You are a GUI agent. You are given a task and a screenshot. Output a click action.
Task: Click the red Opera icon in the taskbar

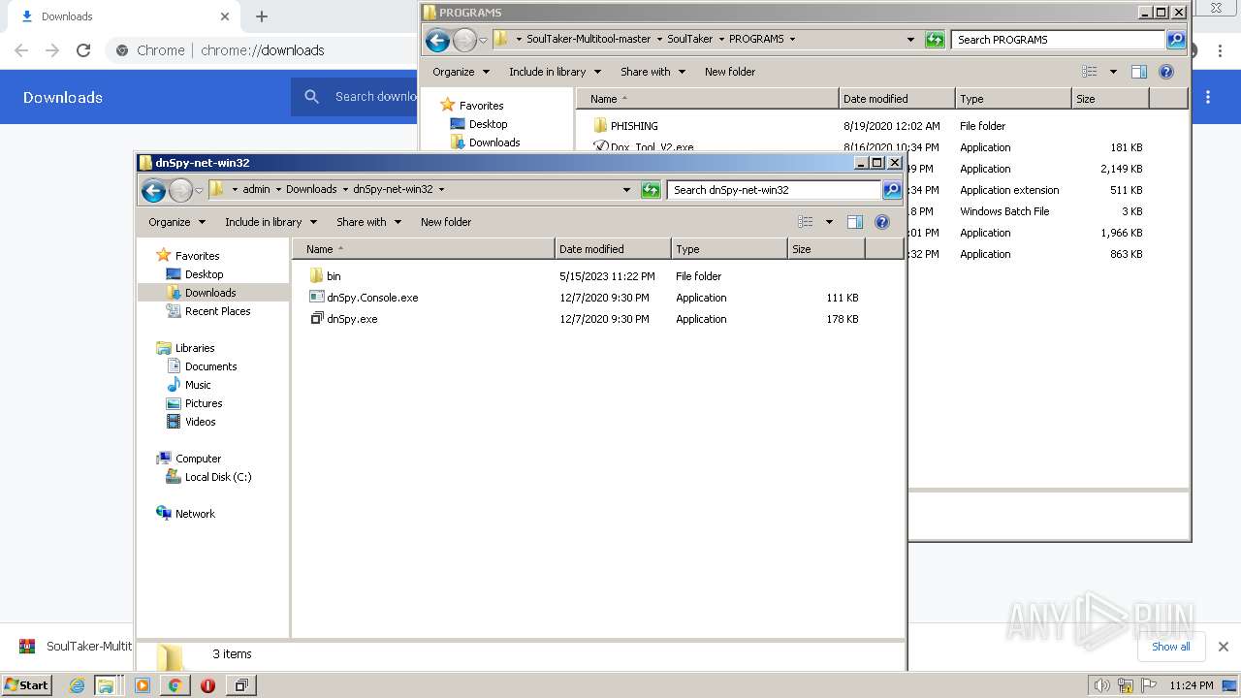[x=207, y=685]
